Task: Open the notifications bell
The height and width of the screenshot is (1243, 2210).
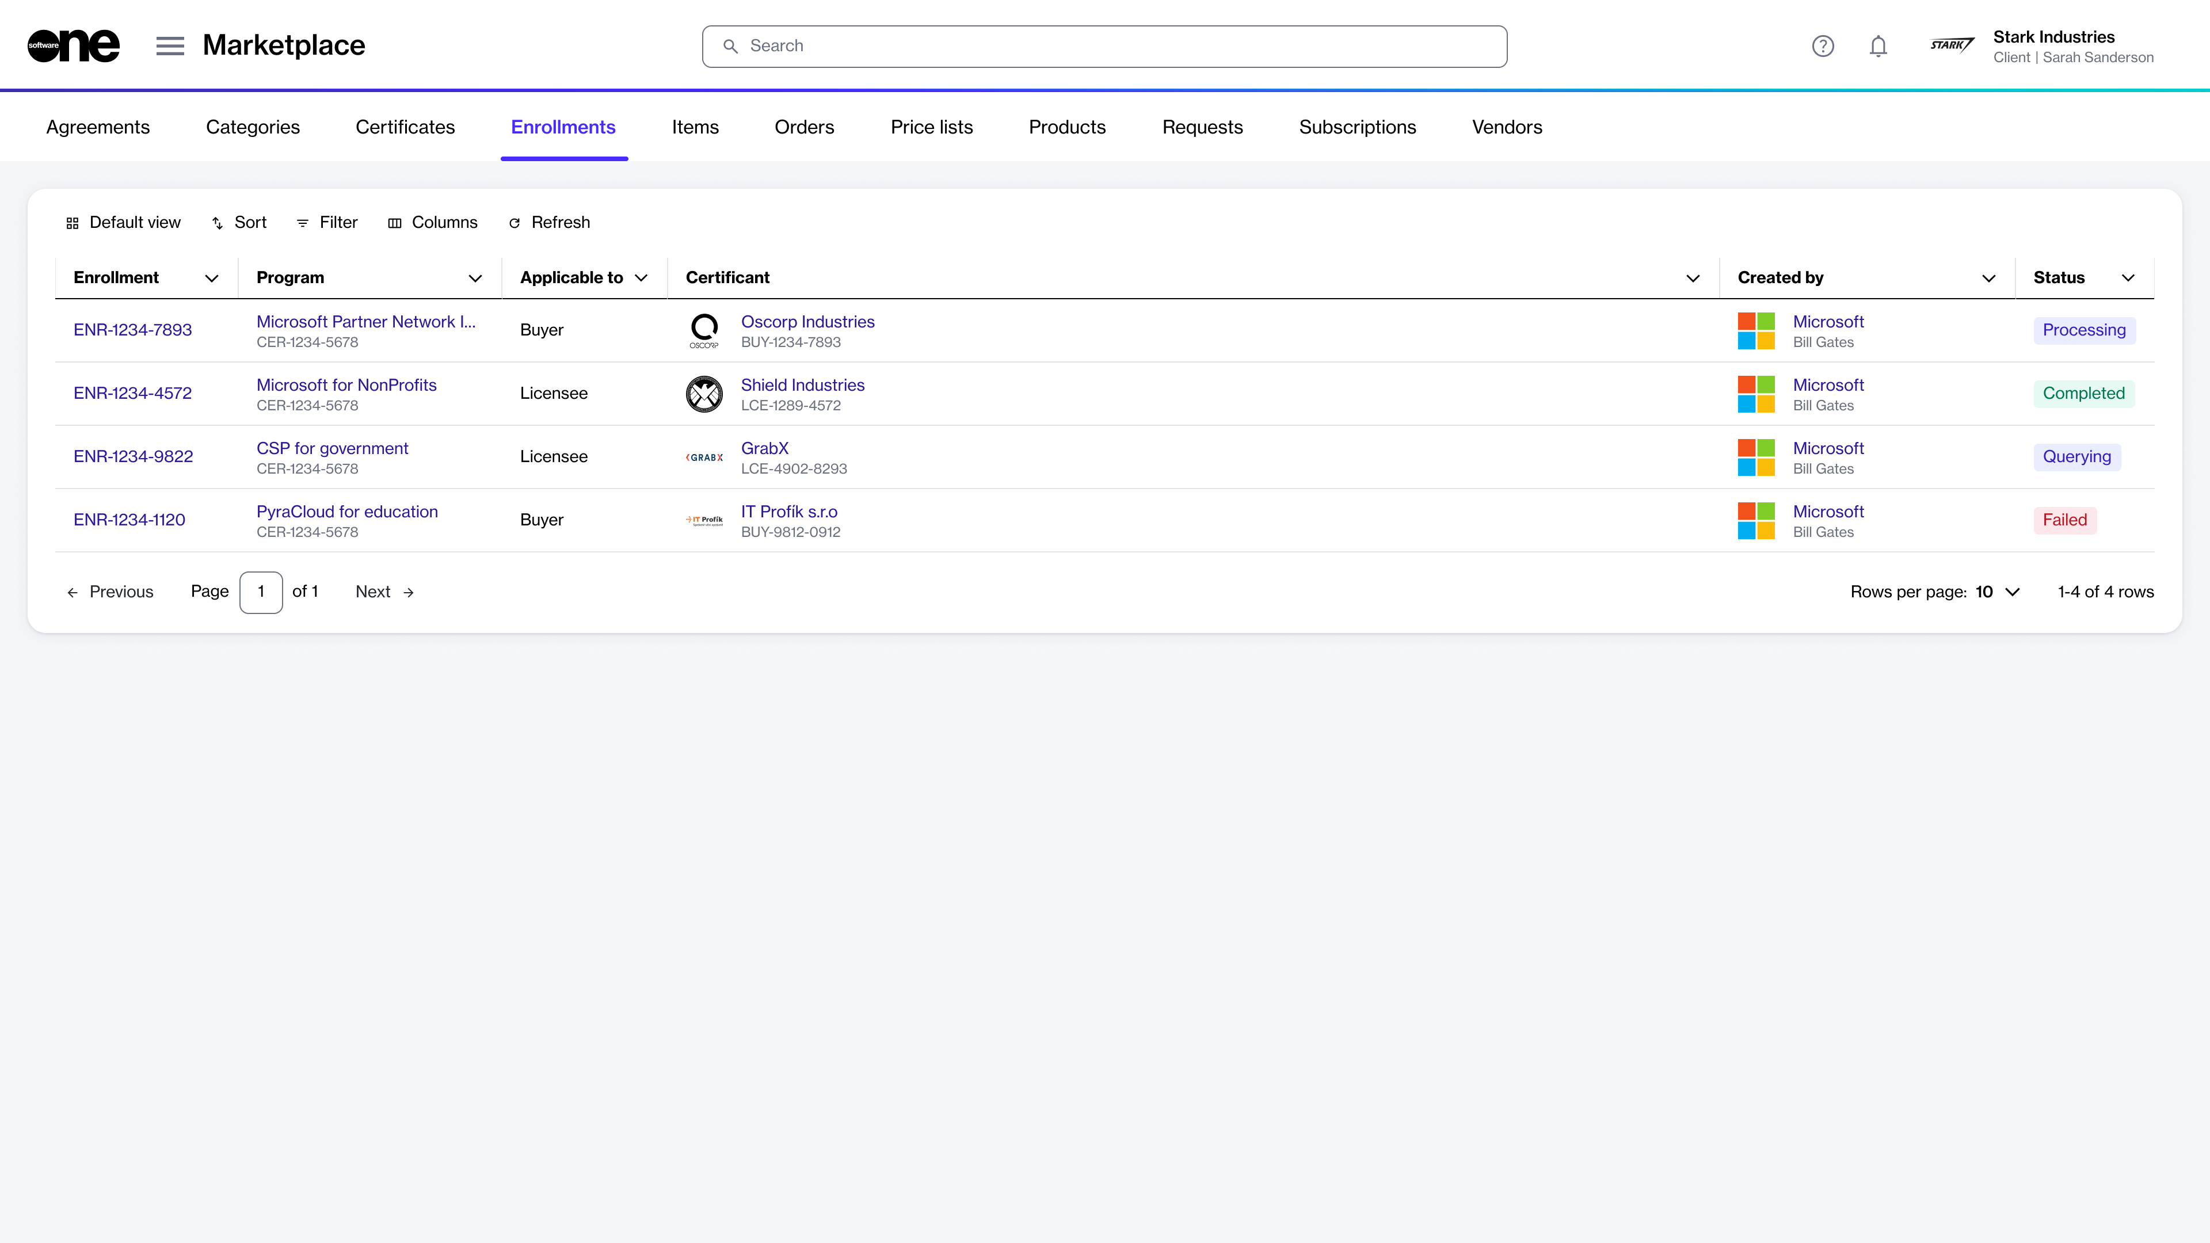Action: point(1878,46)
